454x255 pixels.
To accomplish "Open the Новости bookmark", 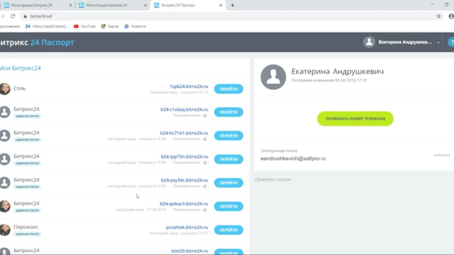I will click(135, 26).
